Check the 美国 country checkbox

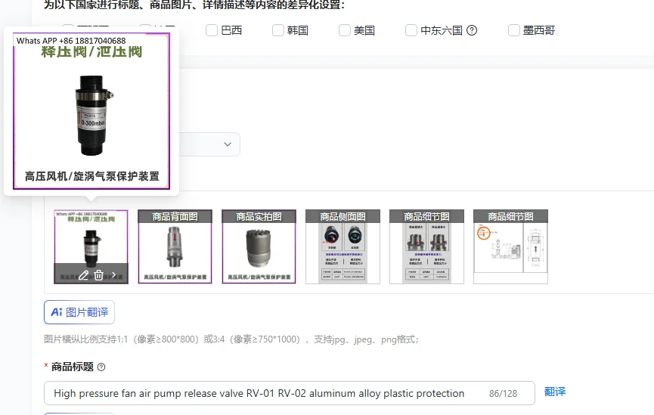click(345, 30)
